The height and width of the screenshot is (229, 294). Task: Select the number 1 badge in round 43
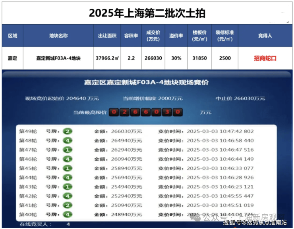click(x=68, y=187)
